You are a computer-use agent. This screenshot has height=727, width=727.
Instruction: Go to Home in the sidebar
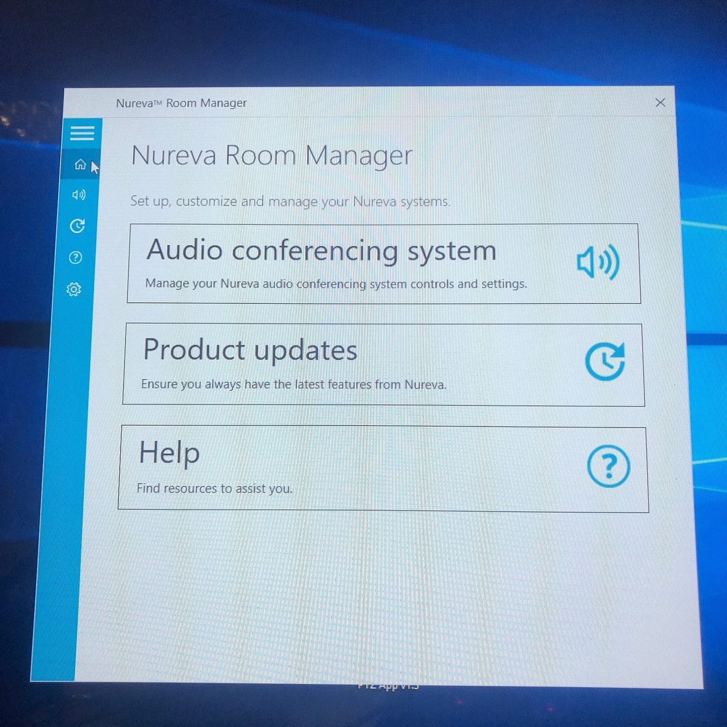(x=80, y=165)
